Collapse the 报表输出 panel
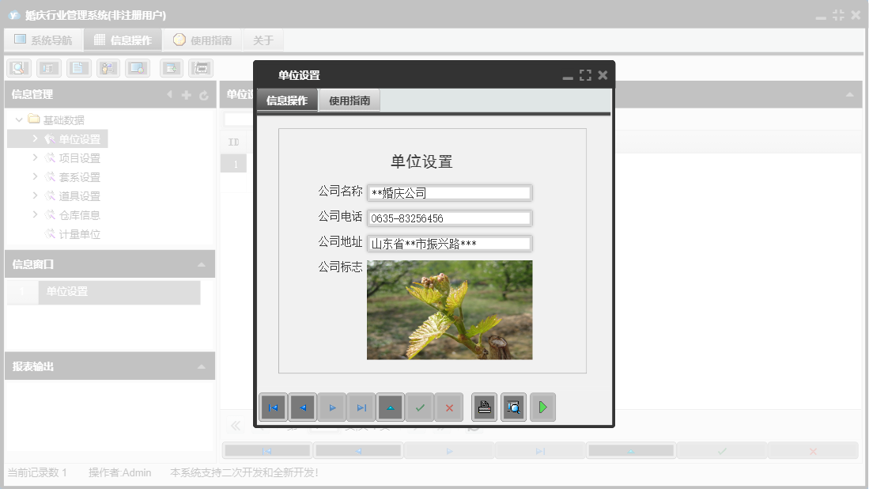The width and height of the screenshot is (869, 489). pos(202,367)
